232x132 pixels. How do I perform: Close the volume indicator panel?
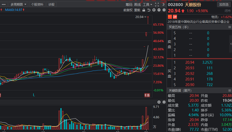click(x=159, y=102)
